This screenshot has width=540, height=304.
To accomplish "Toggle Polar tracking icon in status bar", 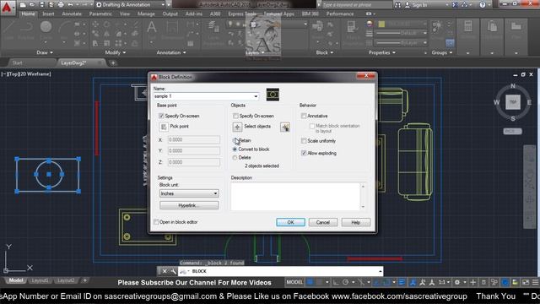I will [x=345, y=282].
